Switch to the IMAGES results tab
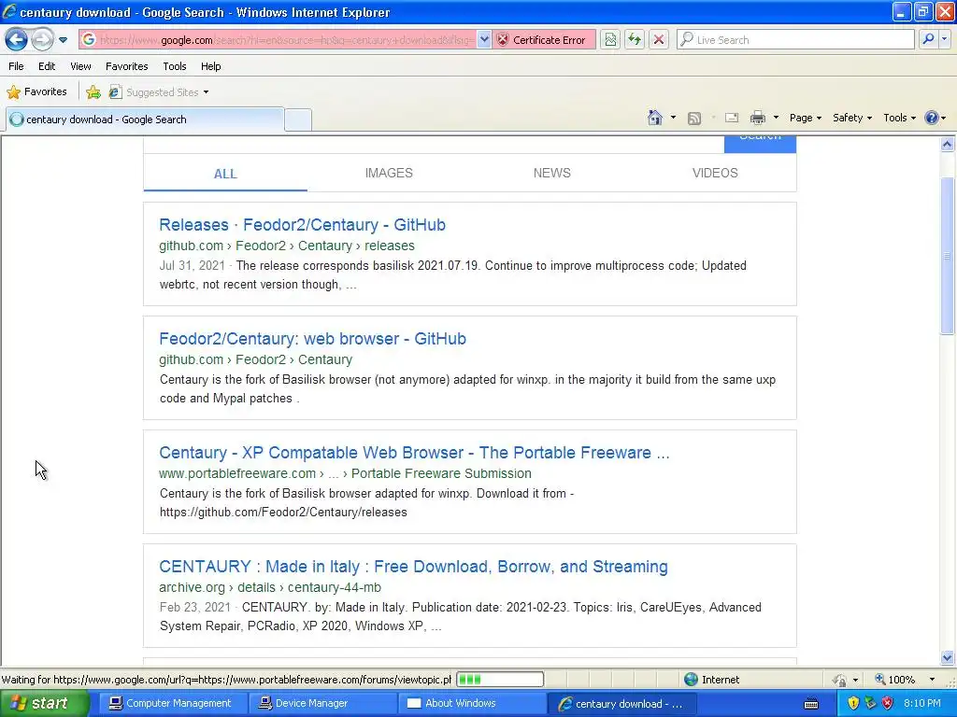 point(389,173)
